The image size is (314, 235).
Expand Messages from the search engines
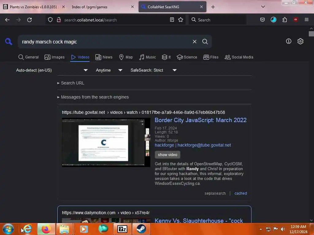point(93,97)
